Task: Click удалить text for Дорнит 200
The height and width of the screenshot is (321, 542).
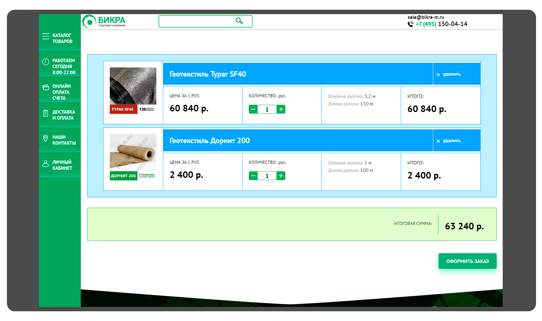Action: 452,141
